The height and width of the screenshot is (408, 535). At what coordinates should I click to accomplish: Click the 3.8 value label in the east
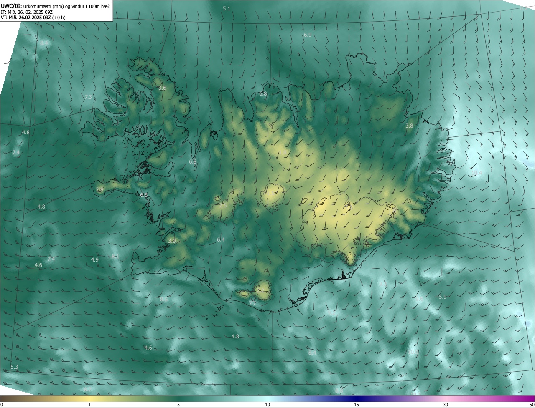tap(409, 126)
